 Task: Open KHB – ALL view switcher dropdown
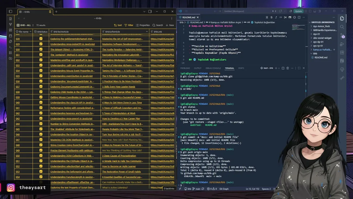click(x=25, y=25)
